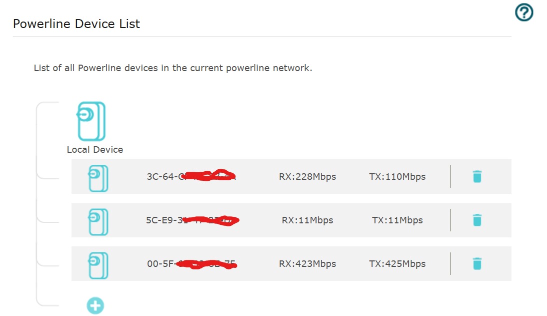Click the Local Device powerline adapter icon
This screenshot has height=316, width=547.
click(92, 120)
